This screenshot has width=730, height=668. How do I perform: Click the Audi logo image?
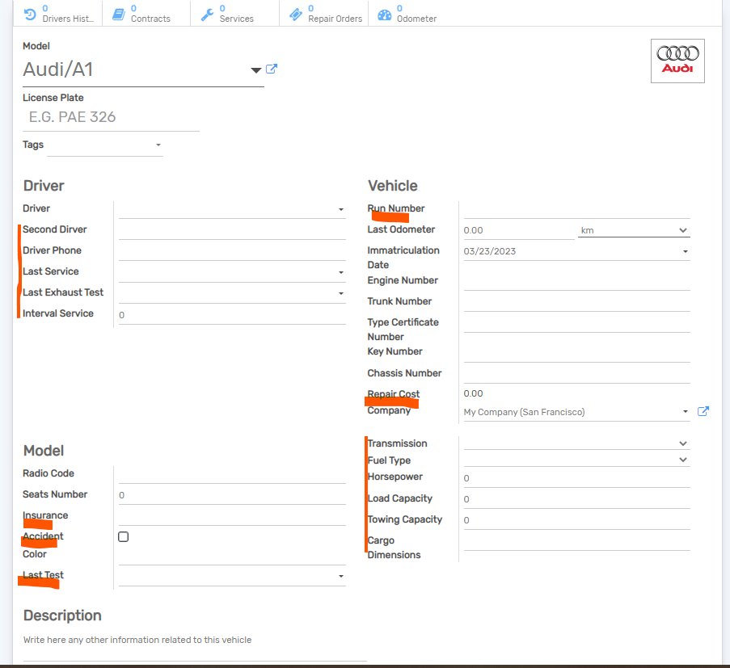(677, 61)
